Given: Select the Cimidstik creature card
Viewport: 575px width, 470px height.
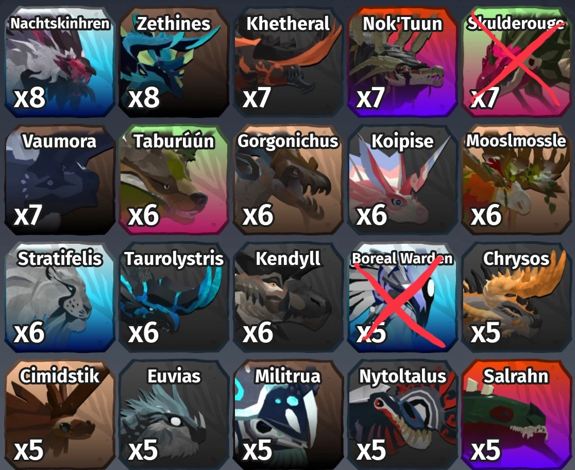Looking at the screenshot, I should [60, 414].
